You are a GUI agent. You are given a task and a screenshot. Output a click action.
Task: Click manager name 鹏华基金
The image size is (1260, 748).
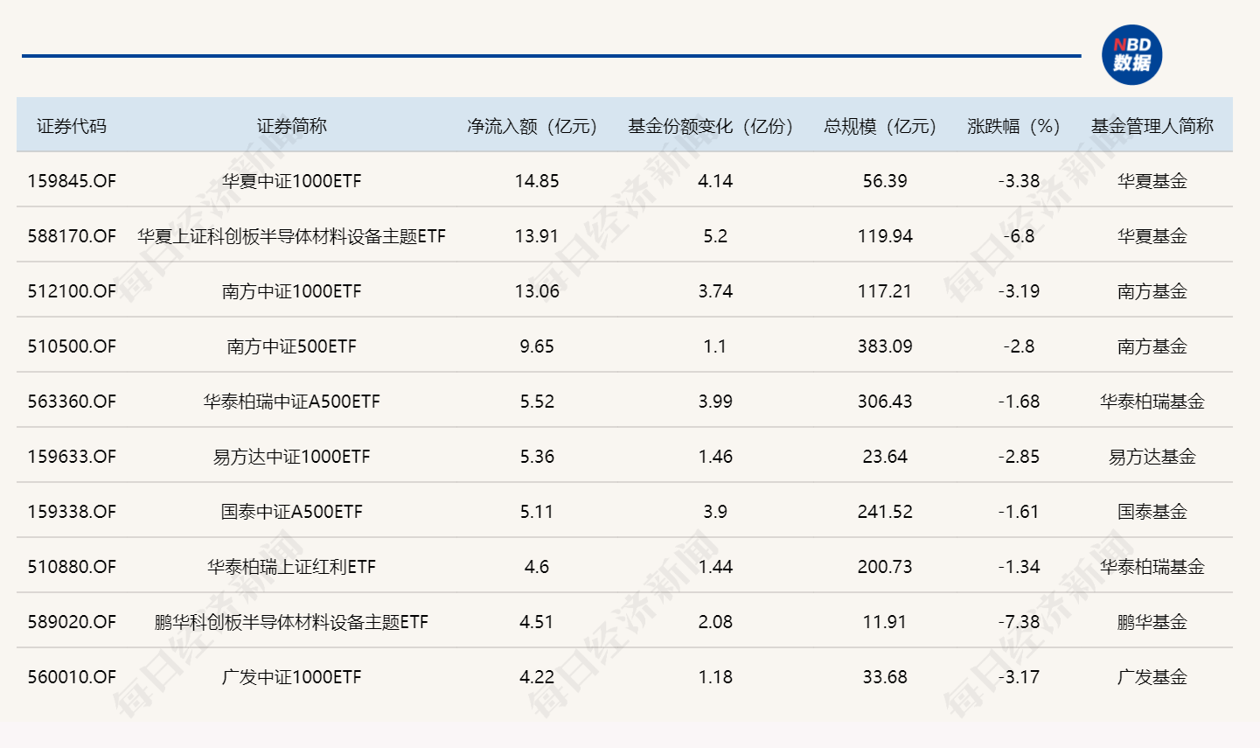click(1152, 622)
